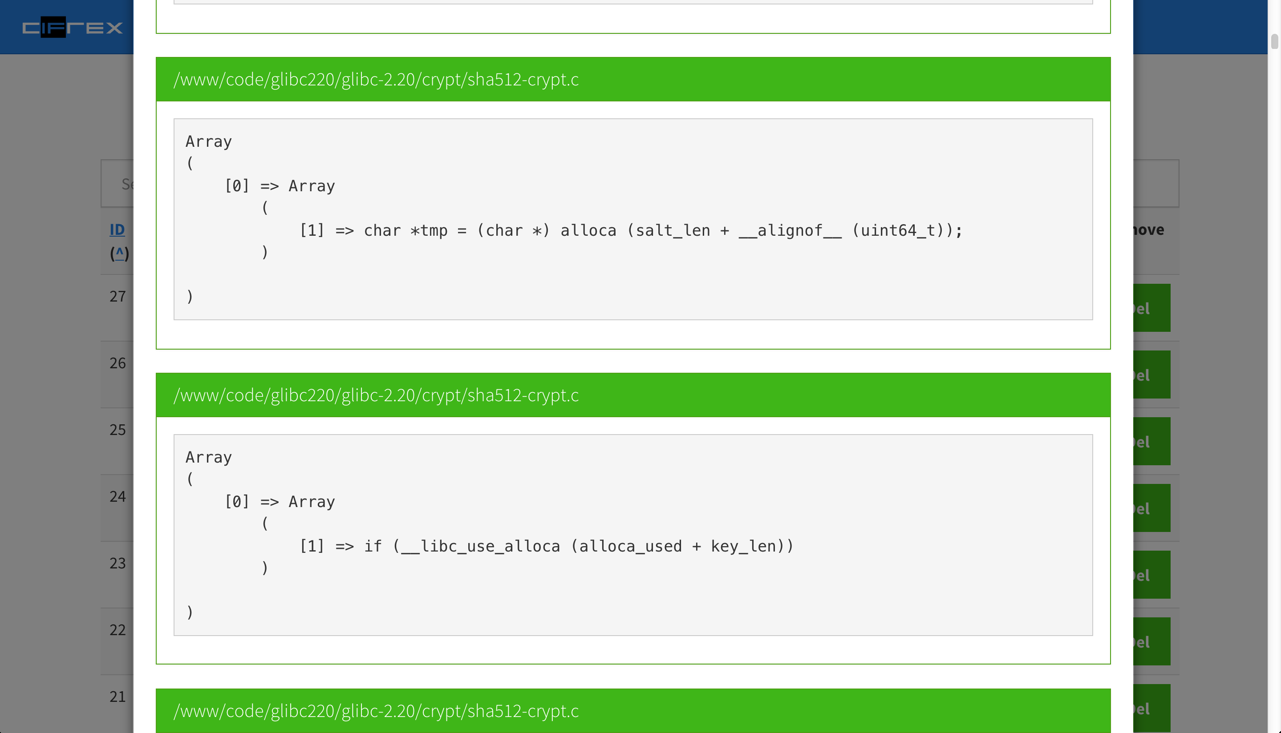
Task: Click the code block containing key_len
Action: (x=632, y=535)
